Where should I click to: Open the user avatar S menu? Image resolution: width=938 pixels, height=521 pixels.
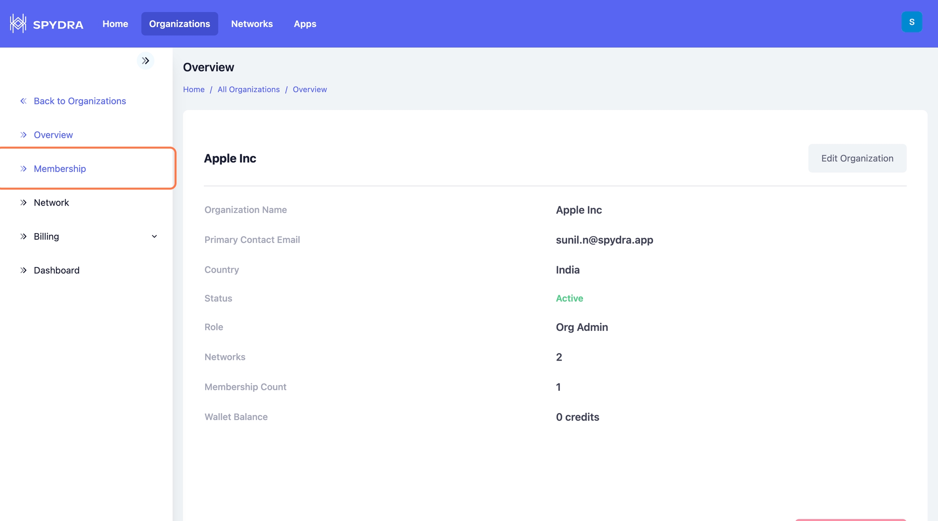tap(912, 22)
